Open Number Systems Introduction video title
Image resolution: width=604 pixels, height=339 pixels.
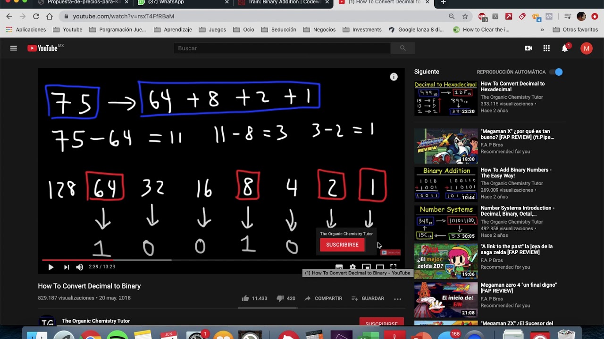pyautogui.click(x=517, y=211)
